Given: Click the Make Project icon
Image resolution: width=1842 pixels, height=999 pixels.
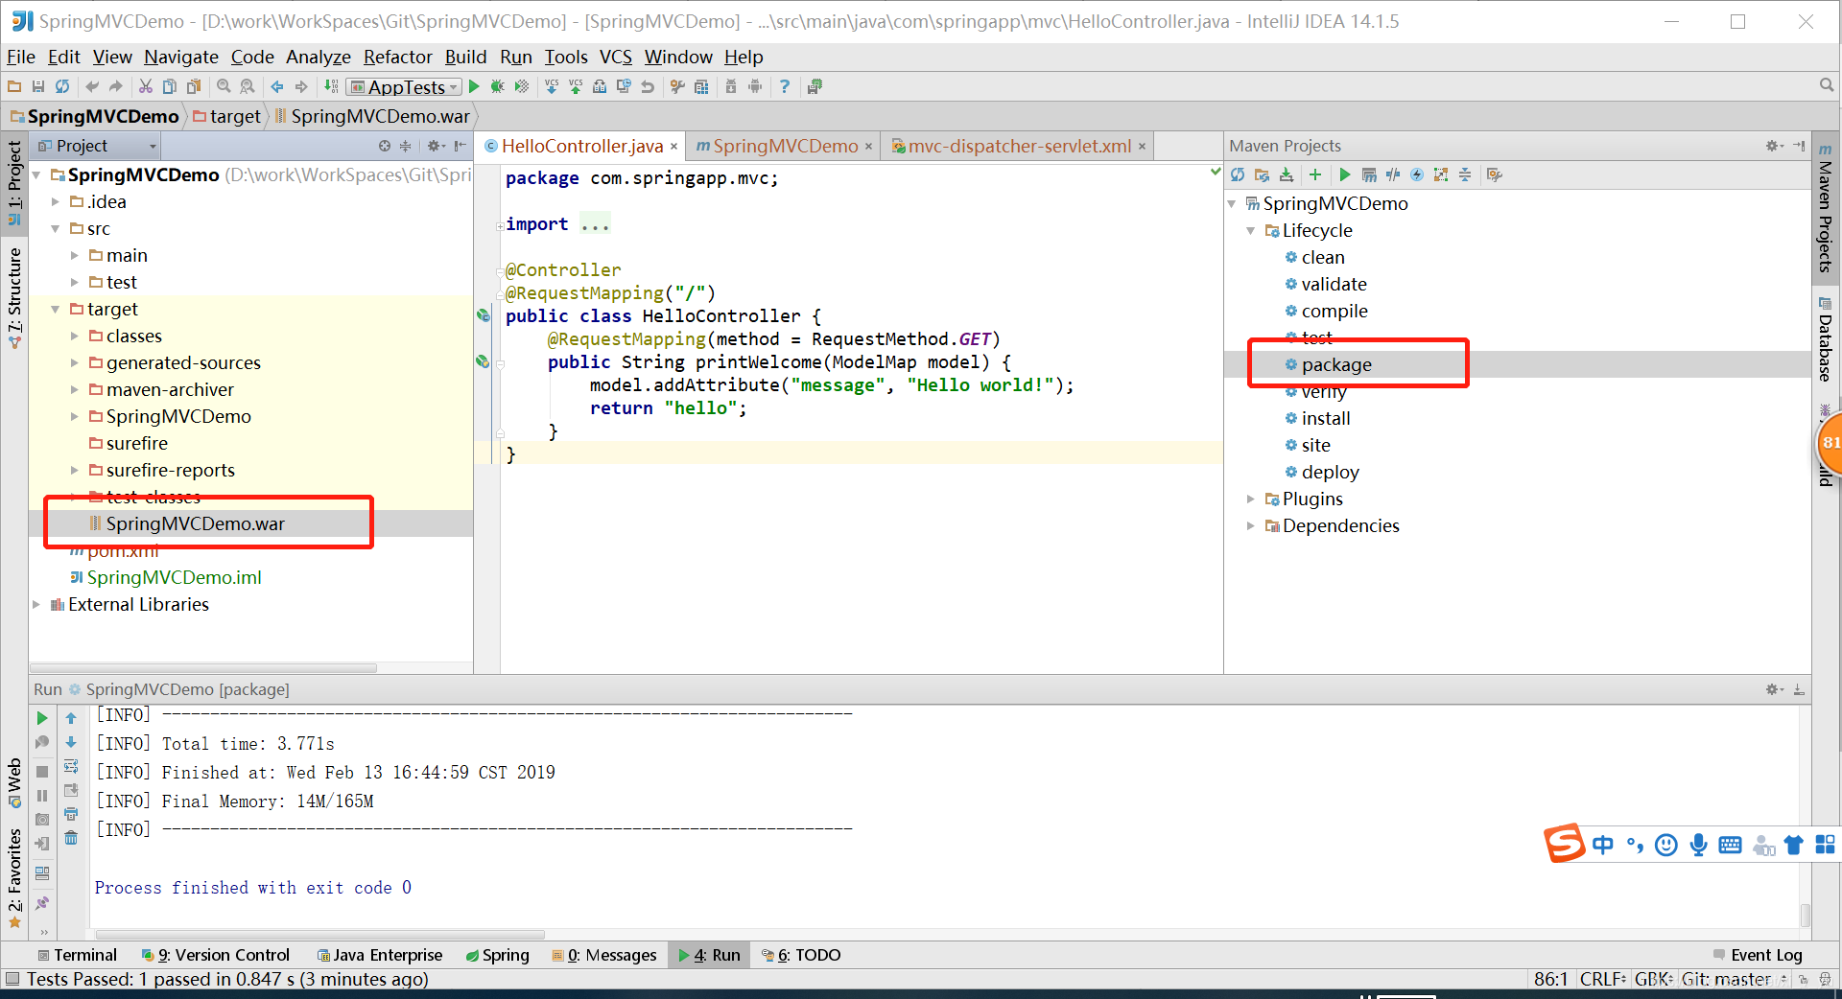Looking at the screenshot, I should (x=331, y=87).
